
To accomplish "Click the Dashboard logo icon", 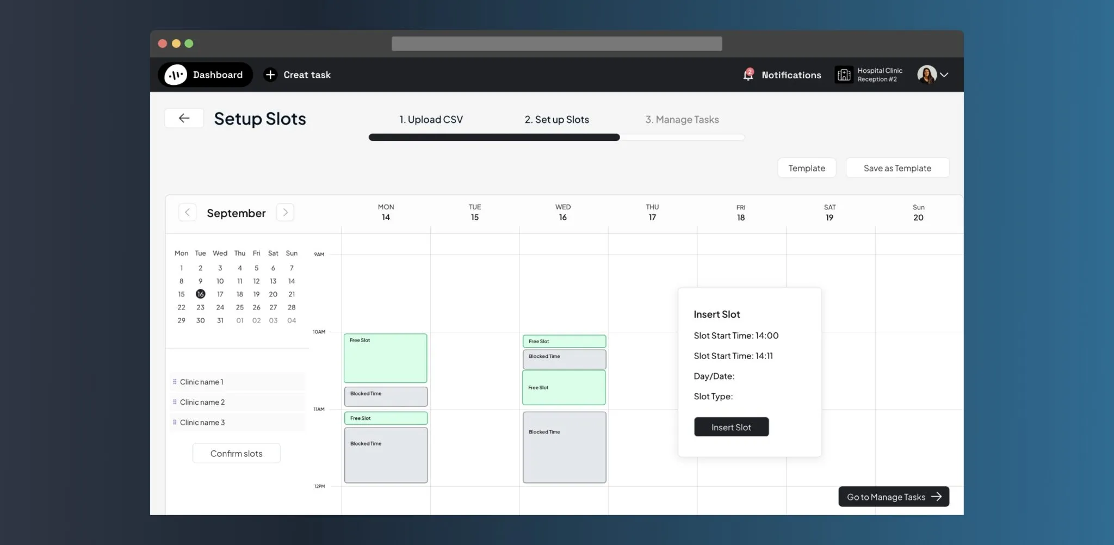I will pos(176,75).
